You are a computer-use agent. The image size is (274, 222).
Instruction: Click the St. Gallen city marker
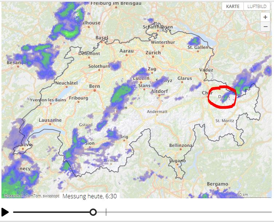(198, 51)
